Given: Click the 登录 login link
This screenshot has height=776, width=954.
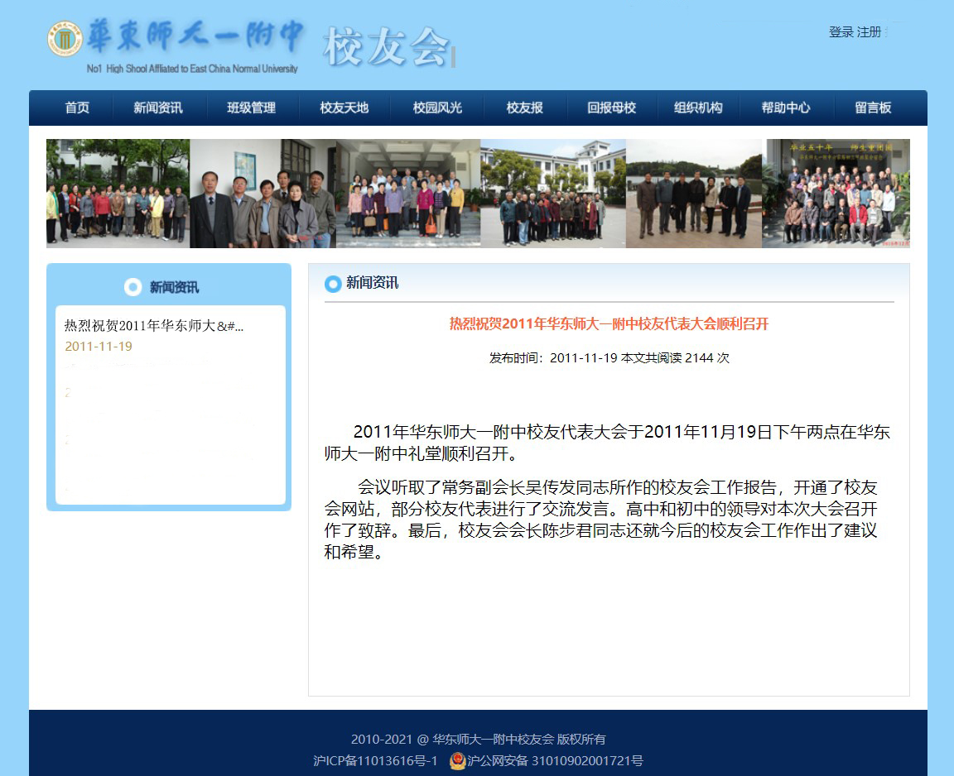Looking at the screenshot, I should click(x=841, y=32).
